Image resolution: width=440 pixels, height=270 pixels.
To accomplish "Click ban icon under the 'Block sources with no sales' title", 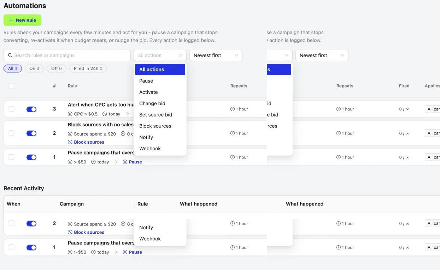I will [x=70, y=142].
